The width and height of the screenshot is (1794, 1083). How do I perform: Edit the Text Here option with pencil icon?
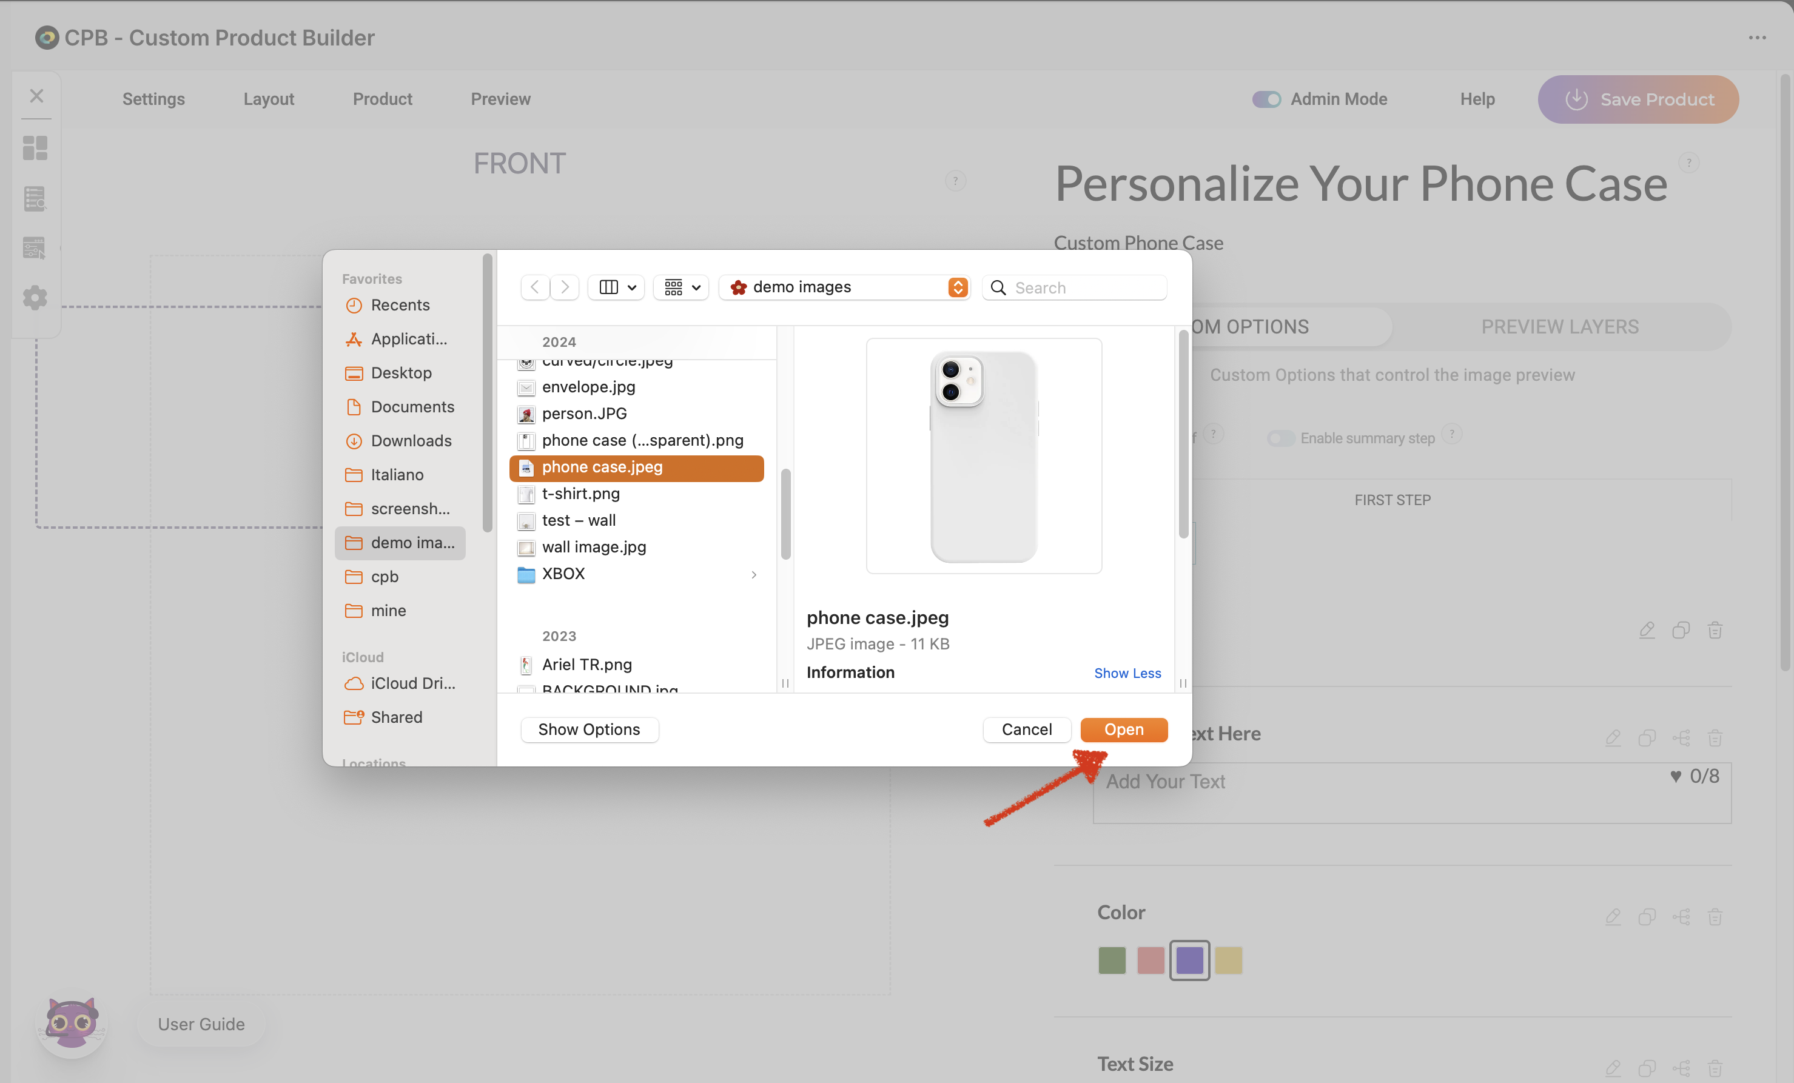coord(1613,738)
